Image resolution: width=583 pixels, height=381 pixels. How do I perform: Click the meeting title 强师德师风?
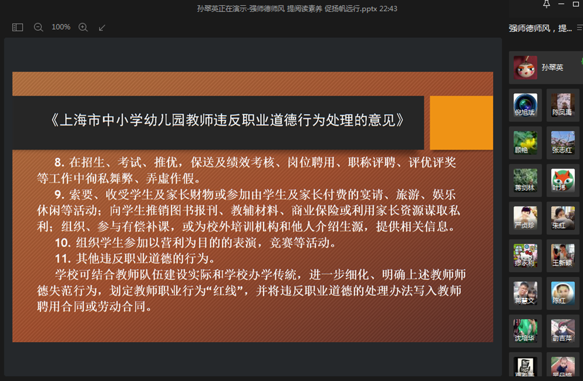tap(540, 28)
